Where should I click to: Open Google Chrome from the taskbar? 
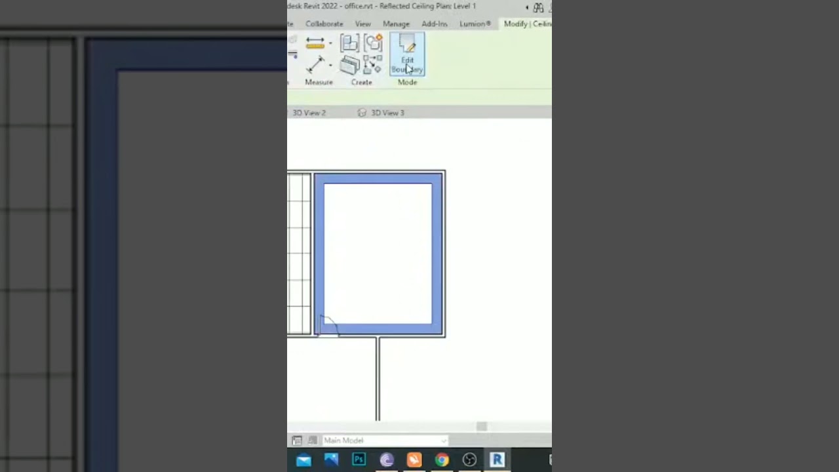[x=441, y=460]
